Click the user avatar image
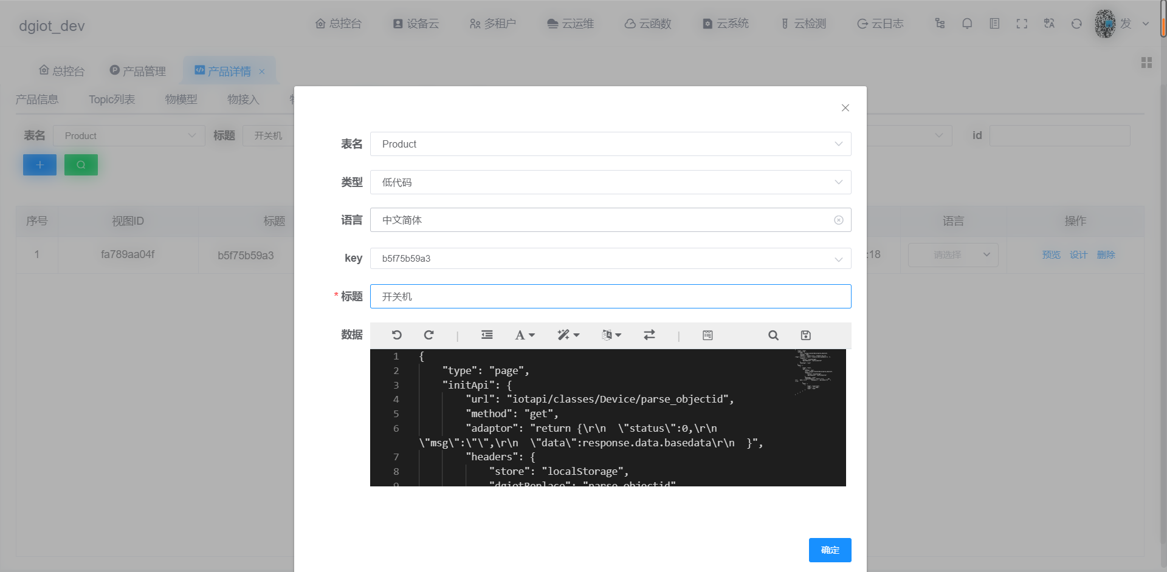 [x=1106, y=24]
